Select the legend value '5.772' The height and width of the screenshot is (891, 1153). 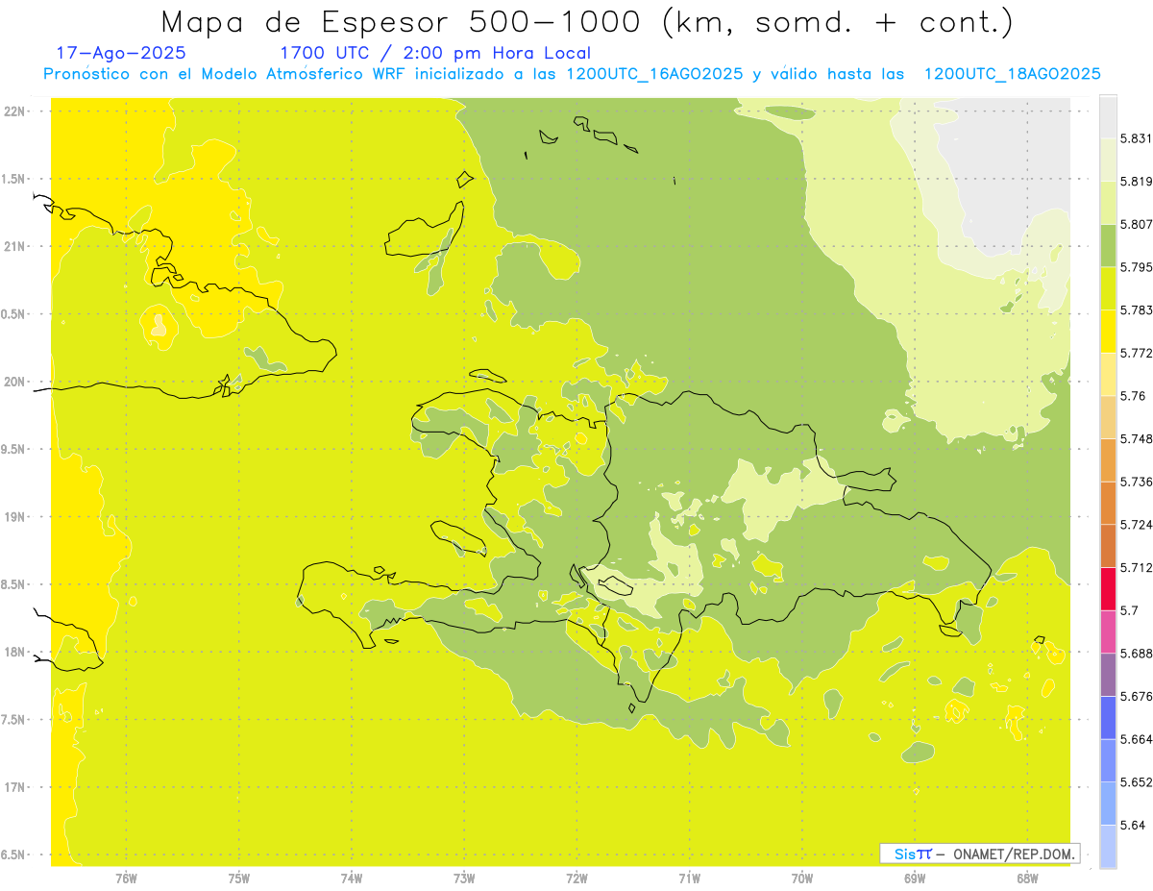(1136, 353)
